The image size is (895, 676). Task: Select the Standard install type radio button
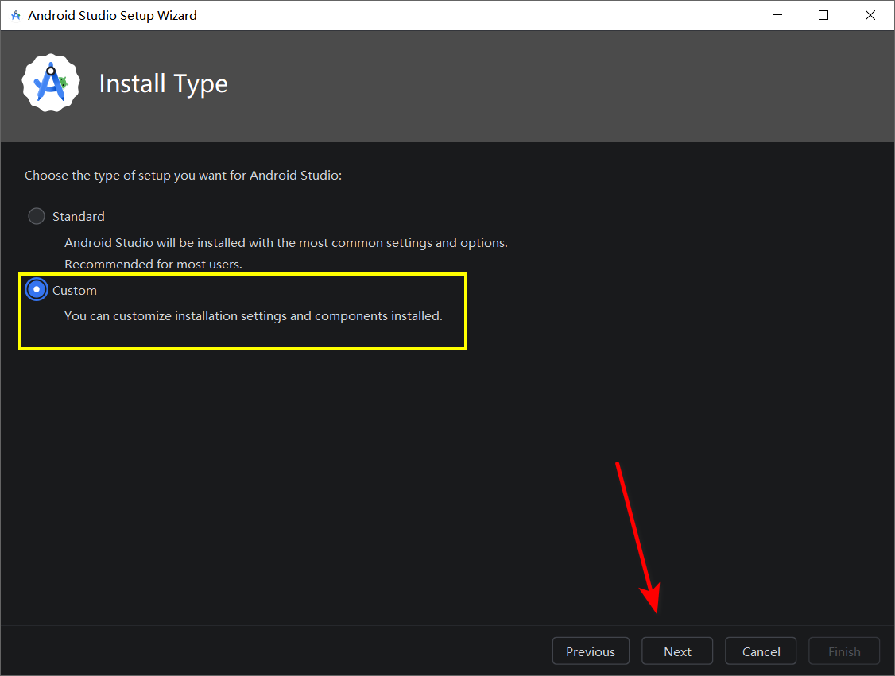click(37, 216)
